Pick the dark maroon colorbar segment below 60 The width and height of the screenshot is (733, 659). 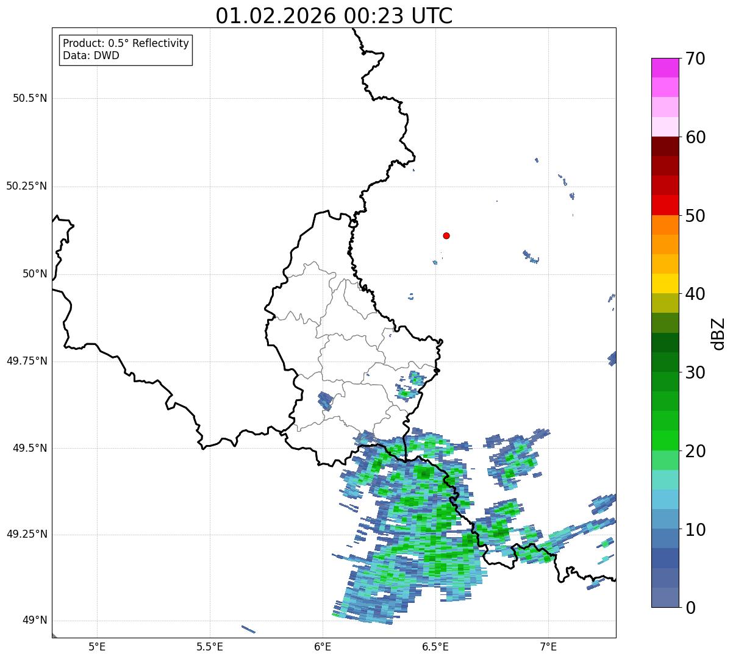[665, 146]
